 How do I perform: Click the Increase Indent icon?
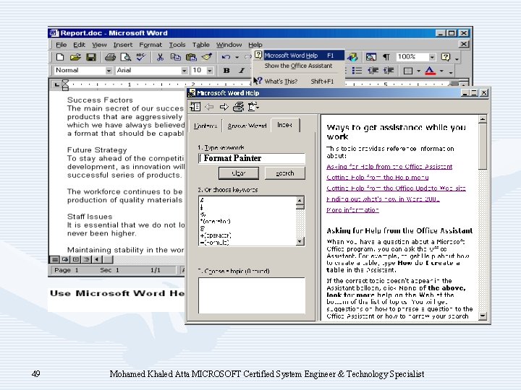coord(389,71)
